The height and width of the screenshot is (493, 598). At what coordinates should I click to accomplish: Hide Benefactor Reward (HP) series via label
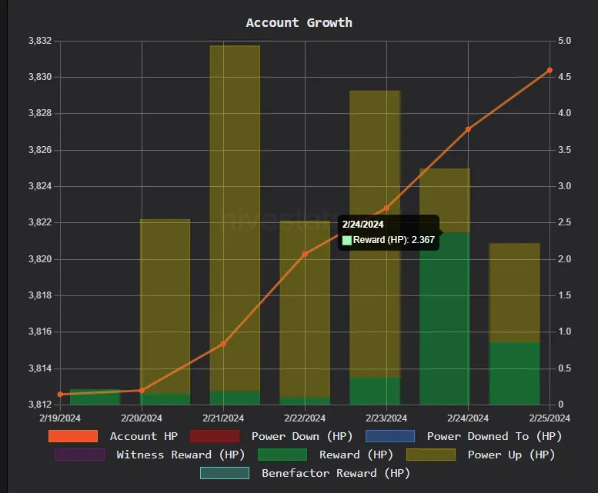(x=336, y=473)
